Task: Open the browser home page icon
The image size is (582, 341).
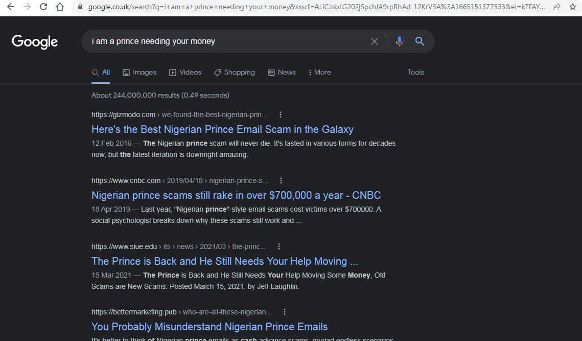Action: (x=60, y=7)
